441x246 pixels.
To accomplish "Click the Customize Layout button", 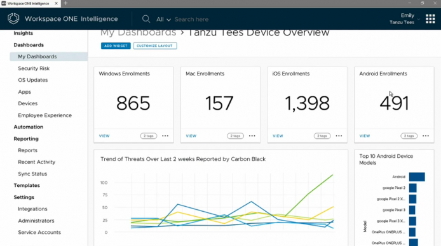I will pos(155,46).
